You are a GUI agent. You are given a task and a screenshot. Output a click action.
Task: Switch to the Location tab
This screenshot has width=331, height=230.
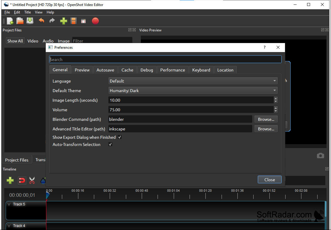[225, 70]
